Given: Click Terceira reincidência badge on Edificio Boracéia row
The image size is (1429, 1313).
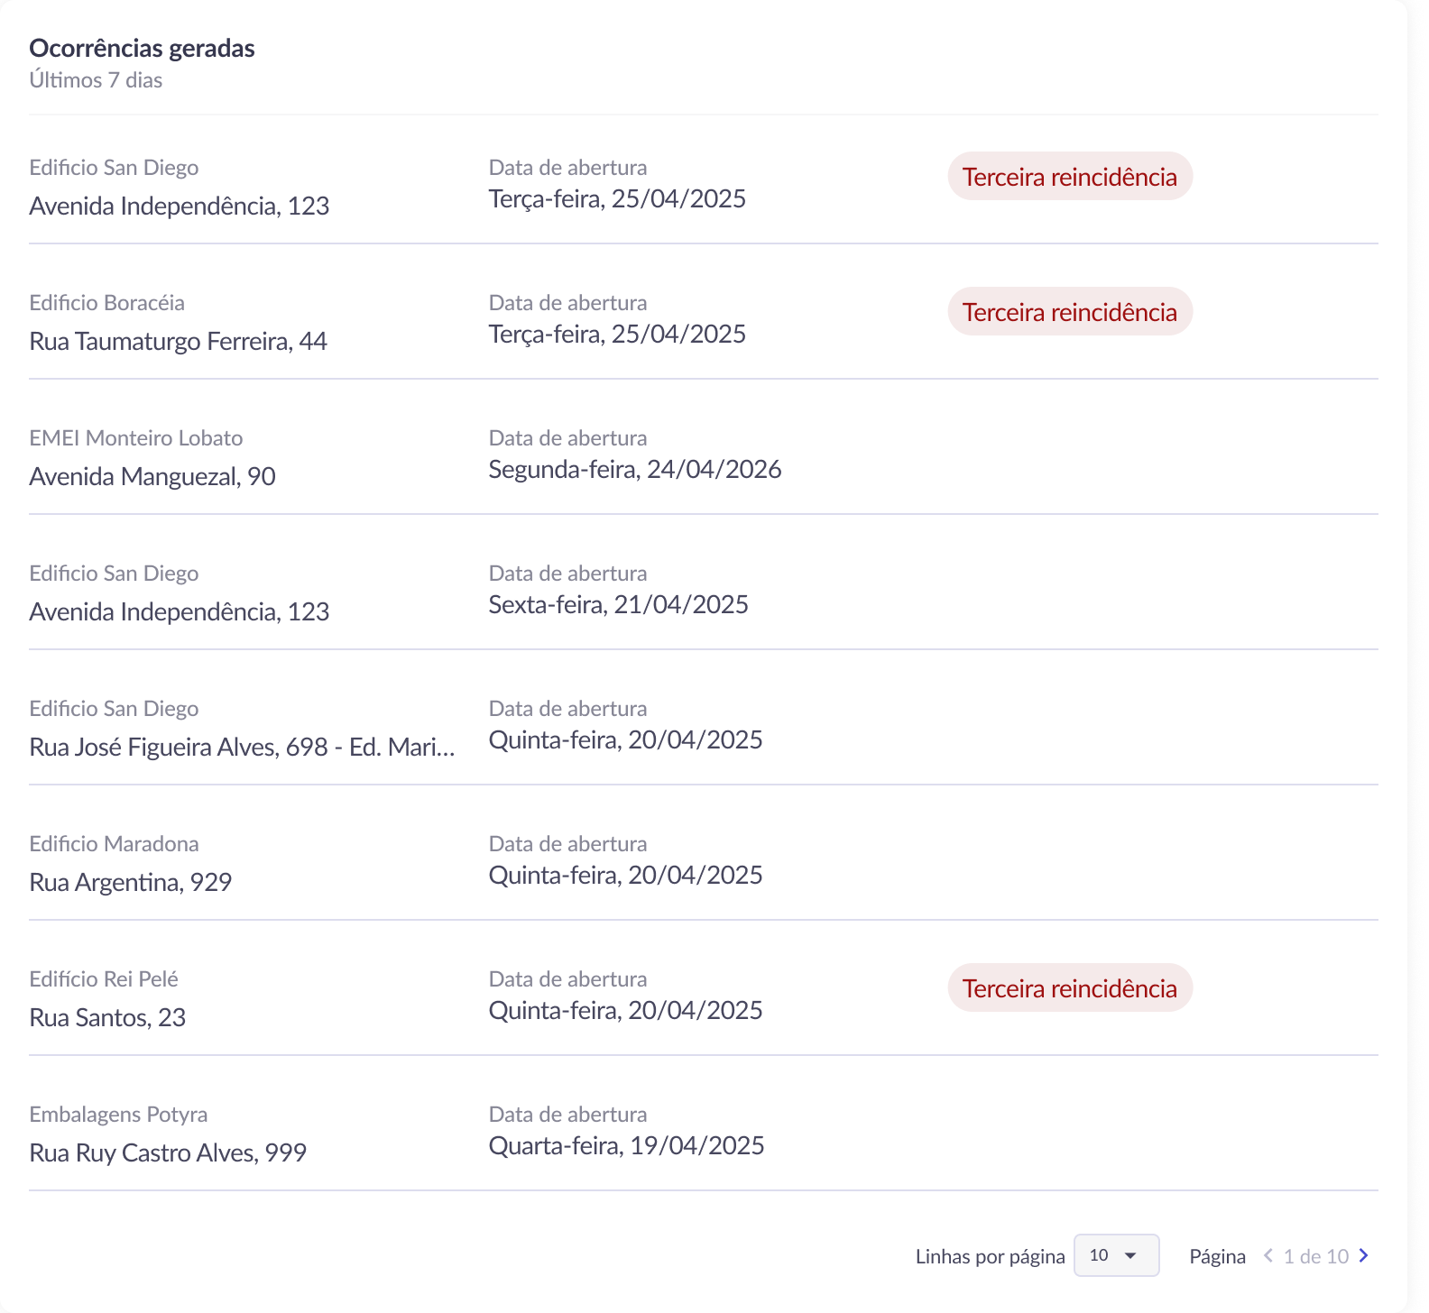Looking at the screenshot, I should 1069,312.
